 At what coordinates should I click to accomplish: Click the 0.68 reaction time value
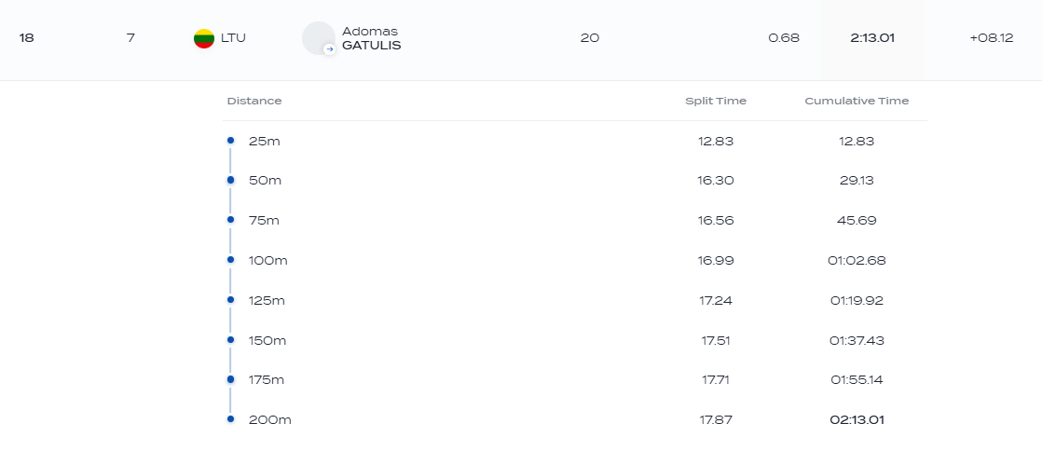pos(783,38)
